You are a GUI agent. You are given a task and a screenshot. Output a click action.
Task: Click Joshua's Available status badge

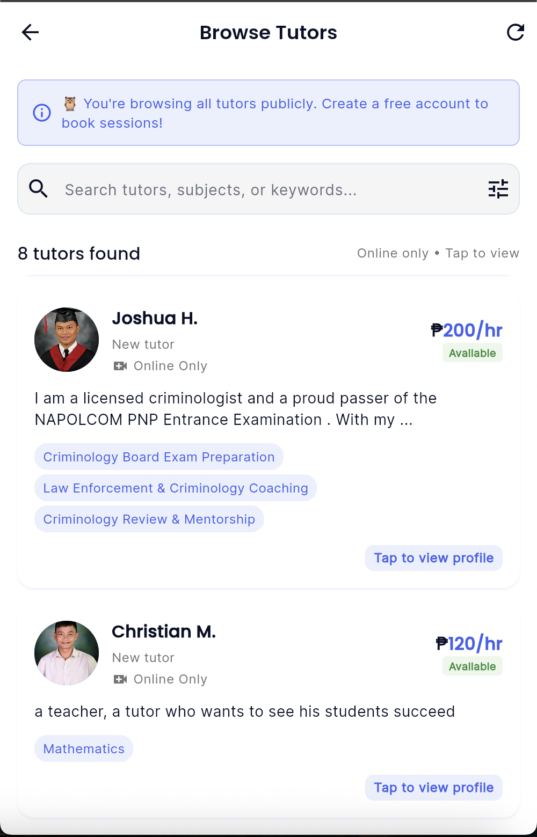pos(472,353)
